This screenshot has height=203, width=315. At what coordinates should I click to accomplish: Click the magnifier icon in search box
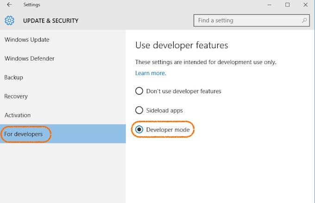click(304, 20)
